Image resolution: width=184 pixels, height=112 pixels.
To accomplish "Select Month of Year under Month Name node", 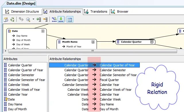I will pyautogui.click(x=74, y=47).
